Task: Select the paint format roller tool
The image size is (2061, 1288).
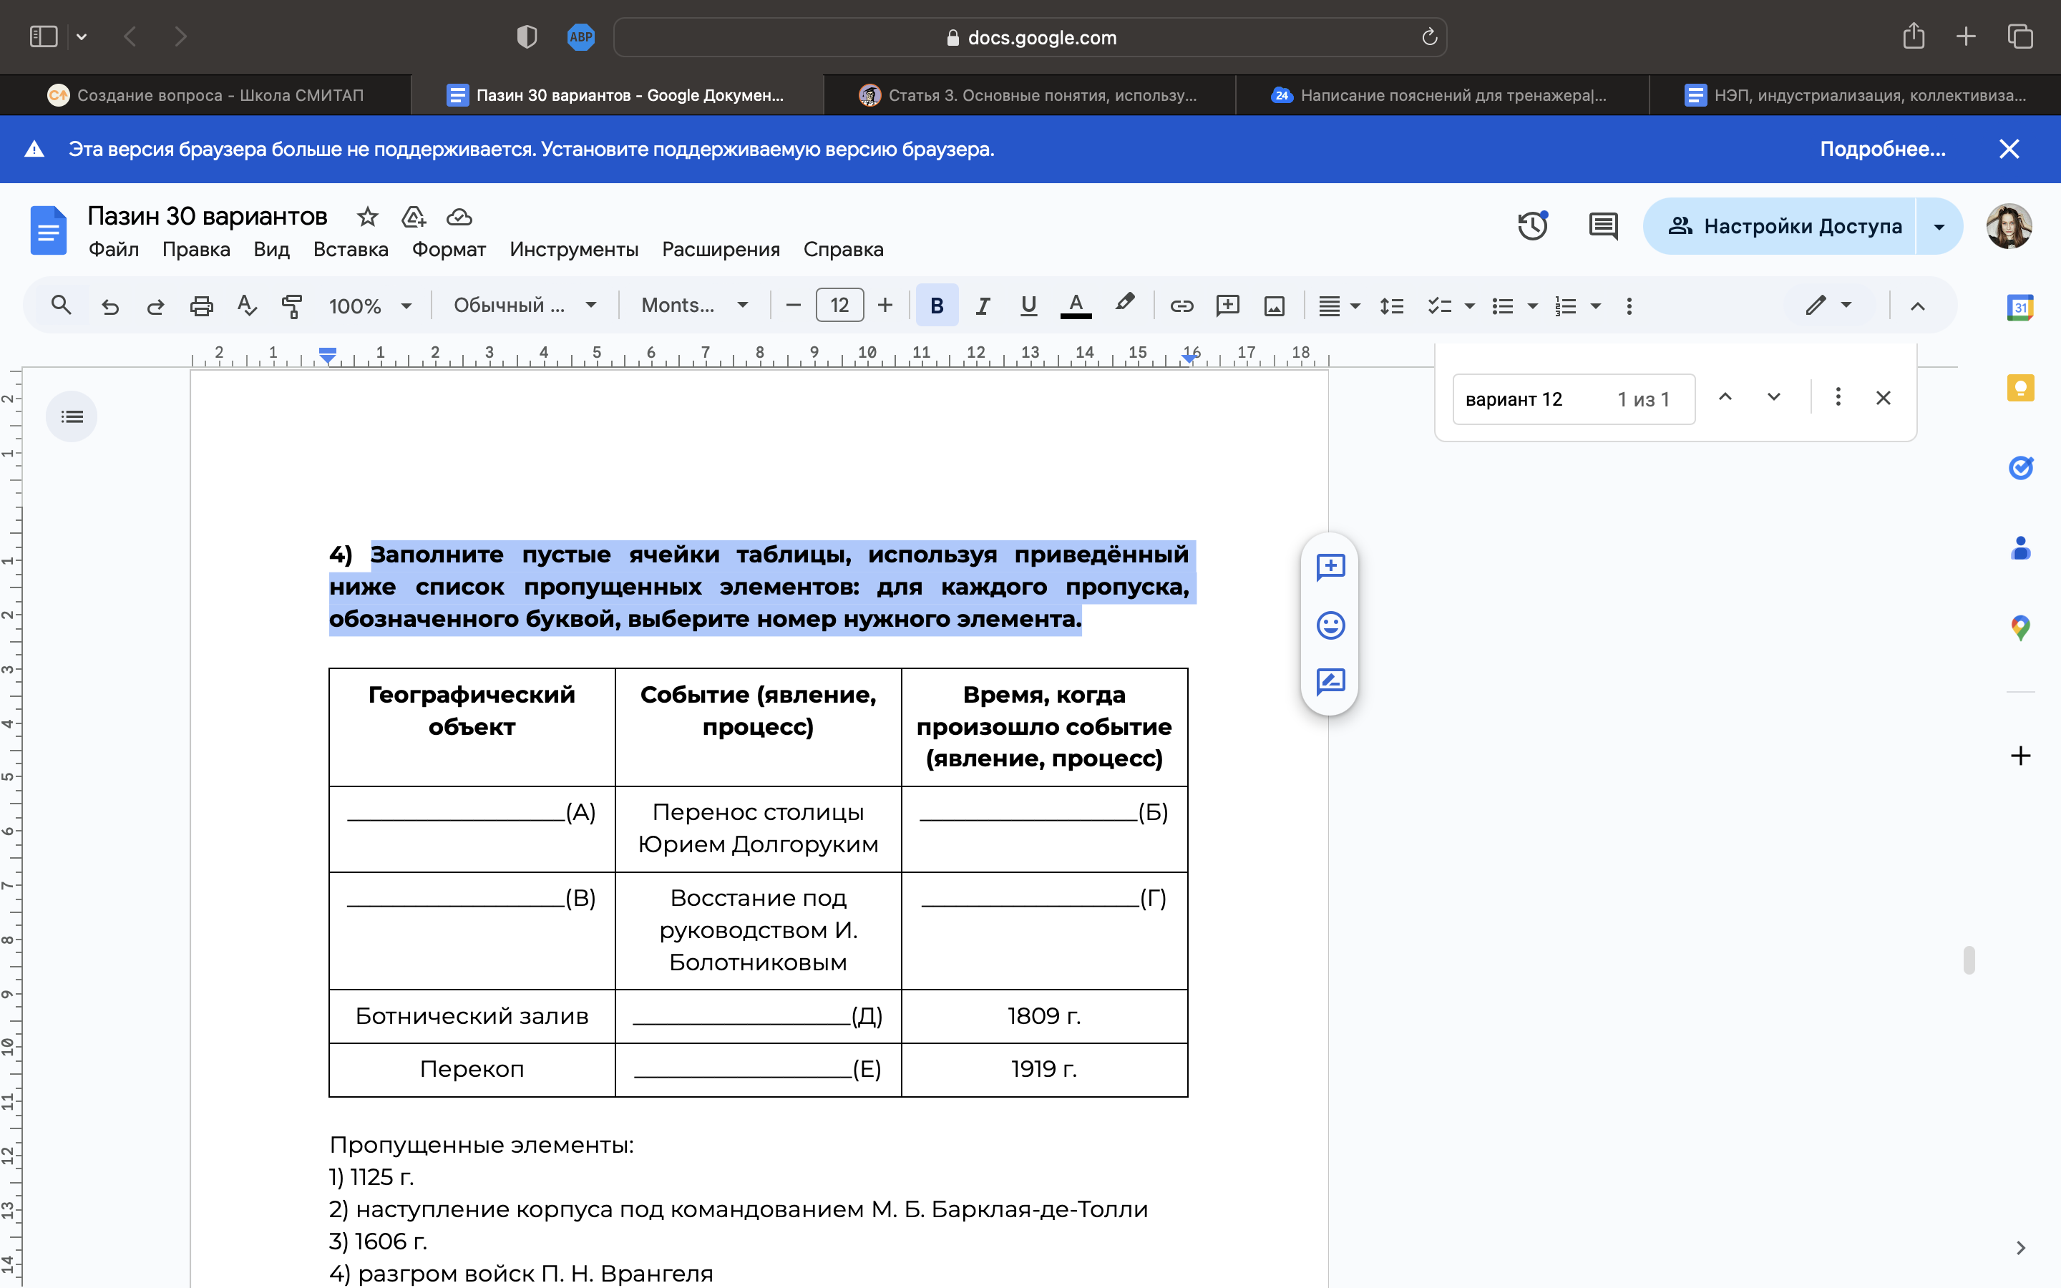Action: click(x=291, y=306)
